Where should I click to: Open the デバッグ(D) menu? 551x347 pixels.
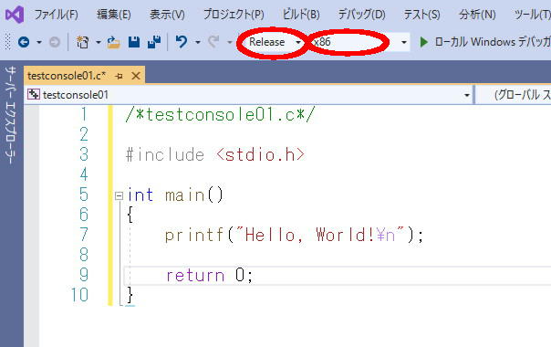[x=361, y=15]
